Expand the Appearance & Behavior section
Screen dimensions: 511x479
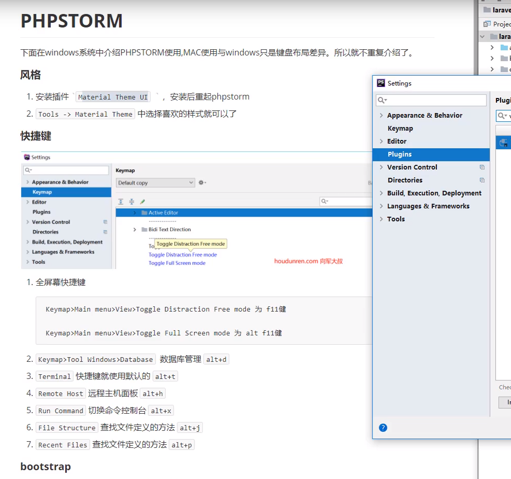[x=381, y=116]
